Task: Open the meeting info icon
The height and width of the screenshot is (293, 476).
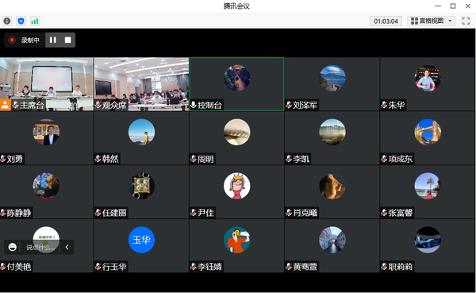Action: (x=6, y=21)
